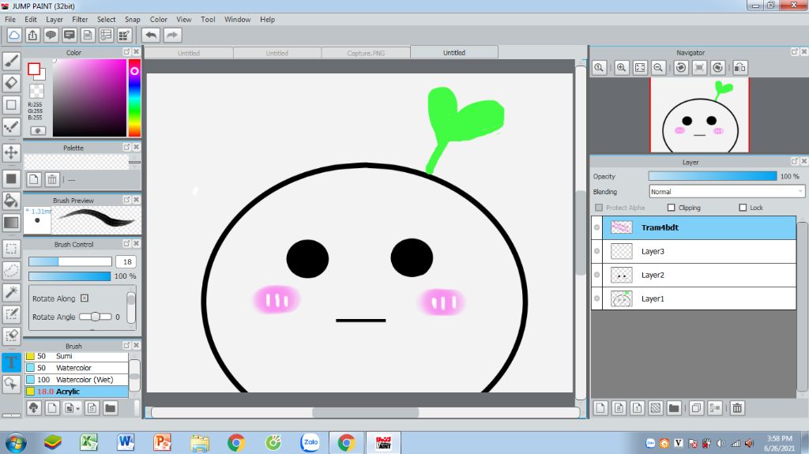Image resolution: width=809 pixels, height=454 pixels.
Task: Open the Filter menu
Action: (x=80, y=19)
